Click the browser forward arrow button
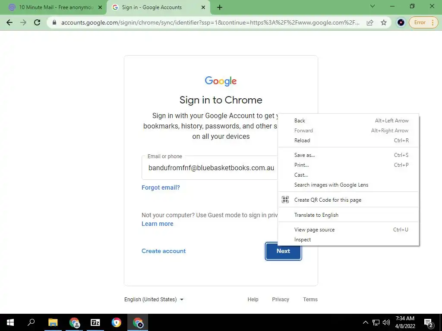442x331 pixels. point(23,22)
